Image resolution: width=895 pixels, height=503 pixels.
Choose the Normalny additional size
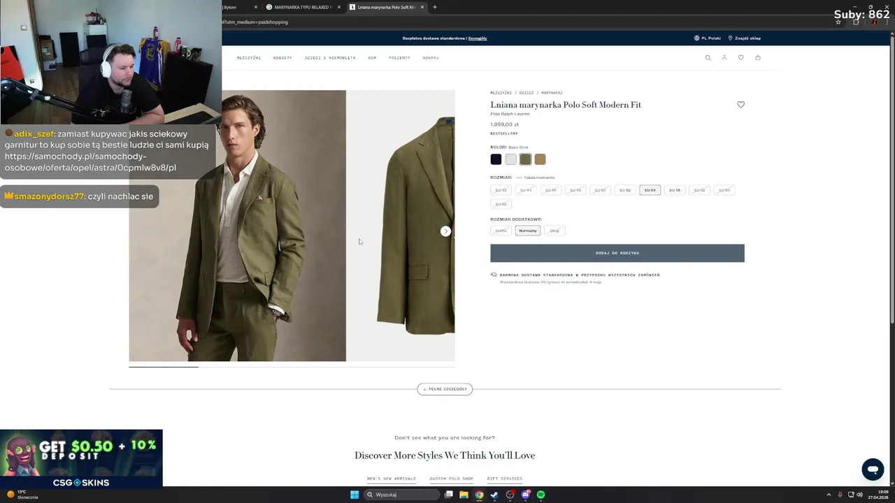(528, 231)
